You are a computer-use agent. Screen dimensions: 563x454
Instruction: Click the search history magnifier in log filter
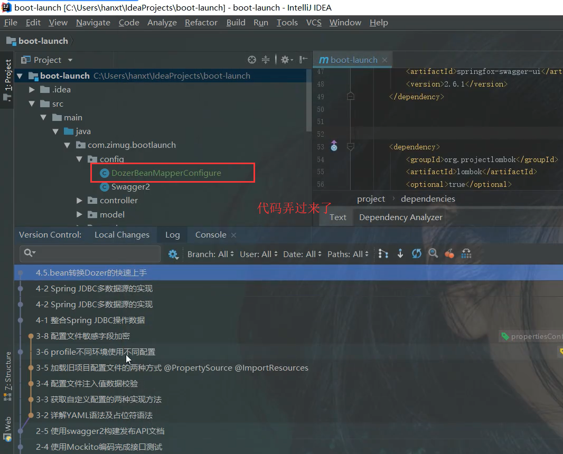pos(30,253)
